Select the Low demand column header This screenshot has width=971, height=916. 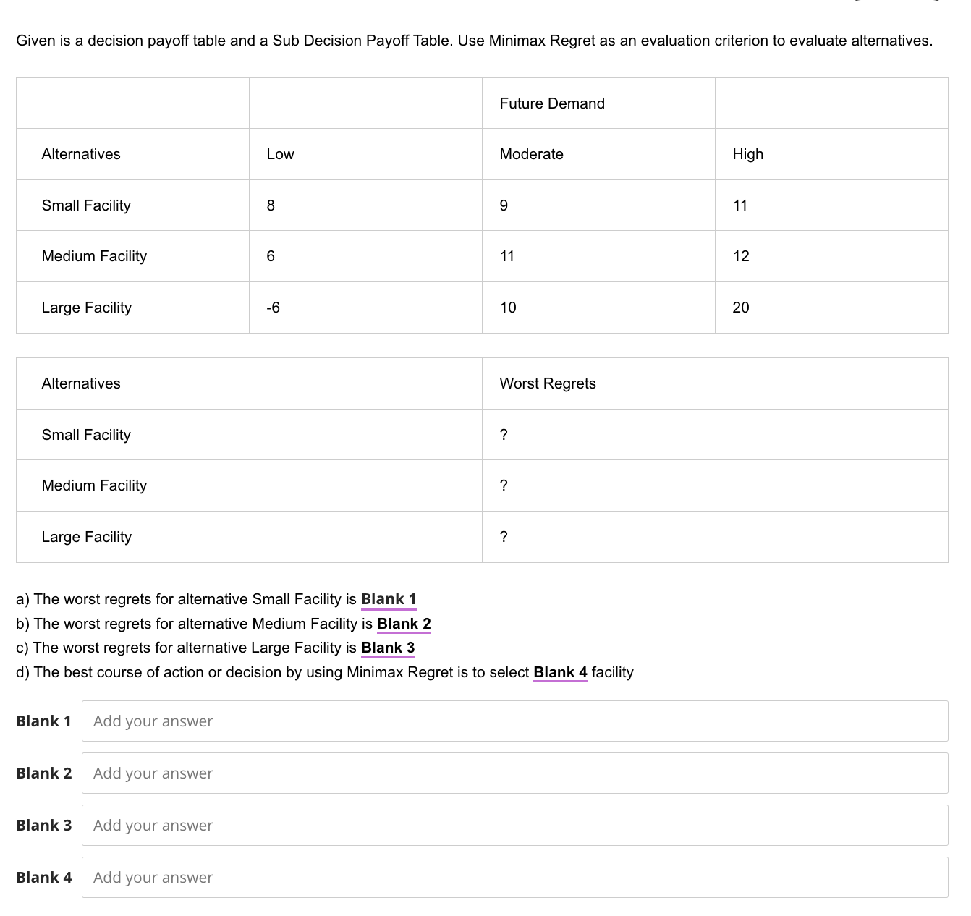tap(280, 154)
